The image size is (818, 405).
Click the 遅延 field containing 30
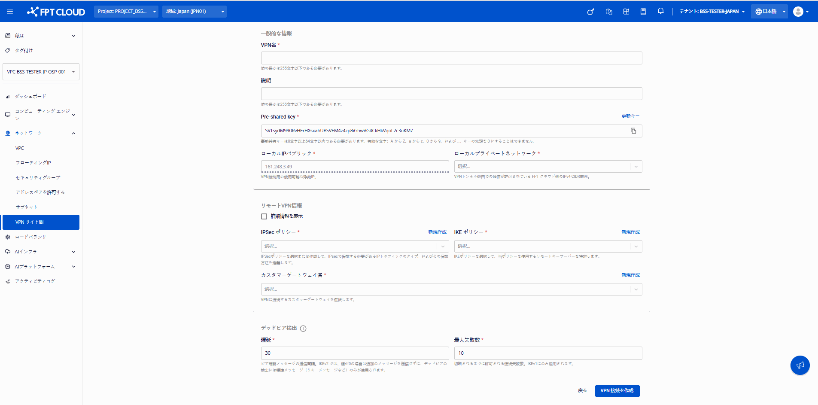tap(355, 353)
